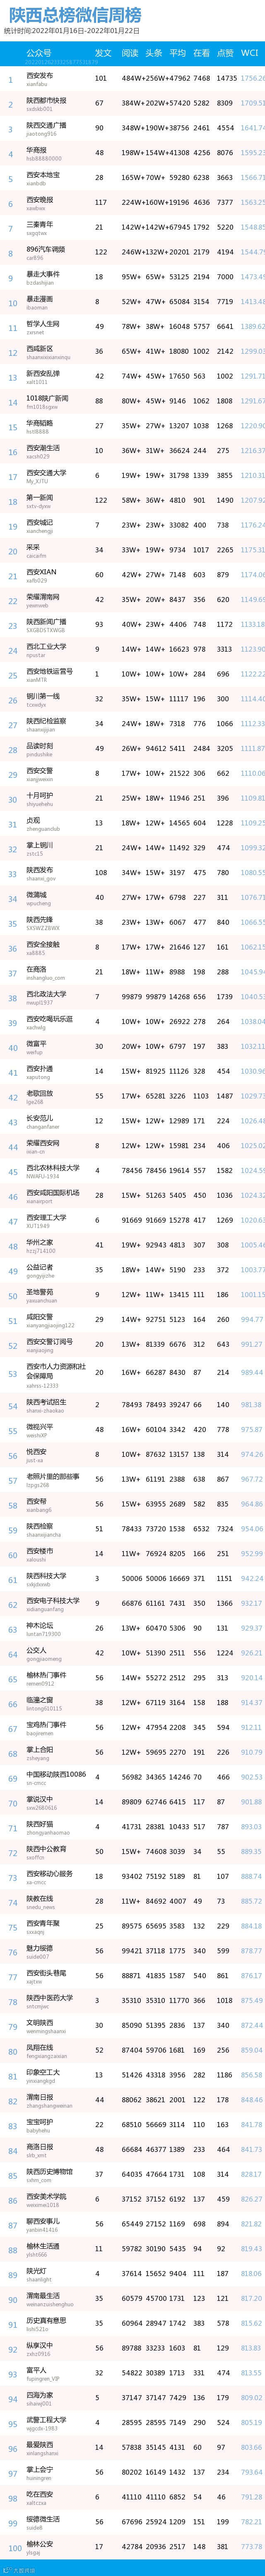Click the 点赞 column header
The image size is (265, 2576).
(225, 52)
